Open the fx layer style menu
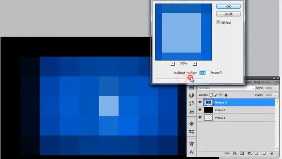282x159 pixels. coord(234,153)
